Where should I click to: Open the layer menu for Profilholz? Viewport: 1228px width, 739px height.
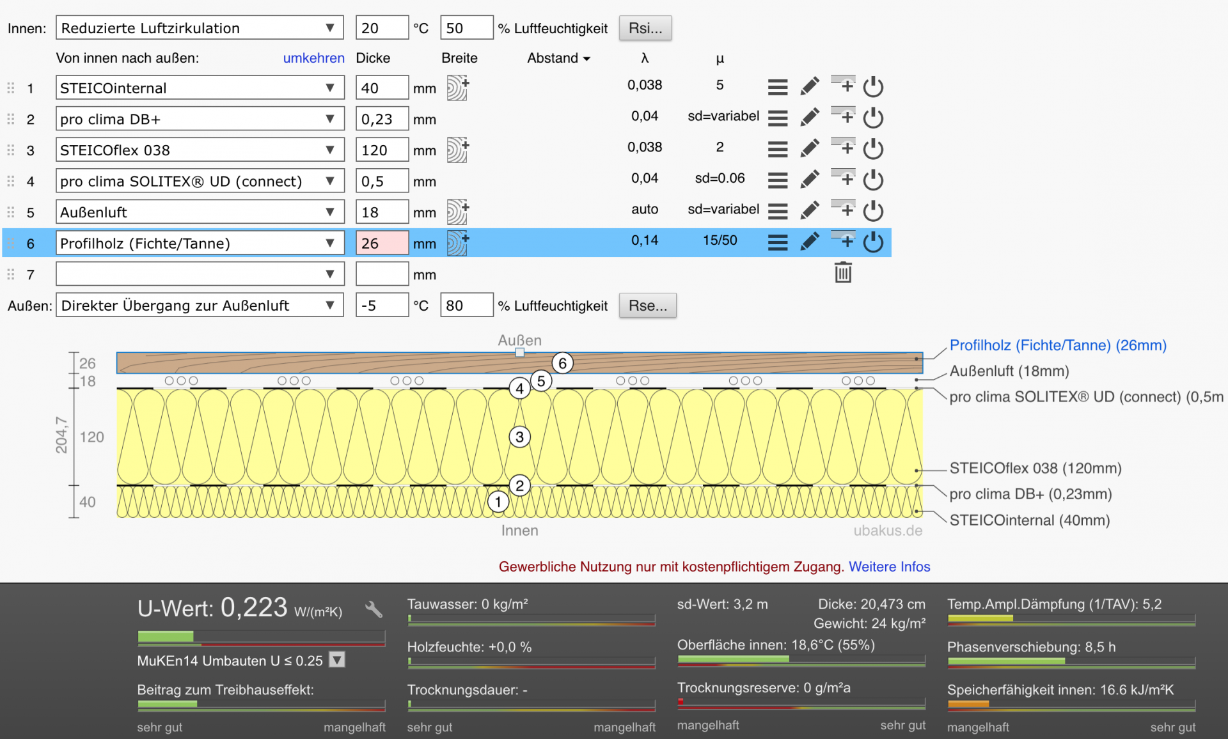point(778,242)
